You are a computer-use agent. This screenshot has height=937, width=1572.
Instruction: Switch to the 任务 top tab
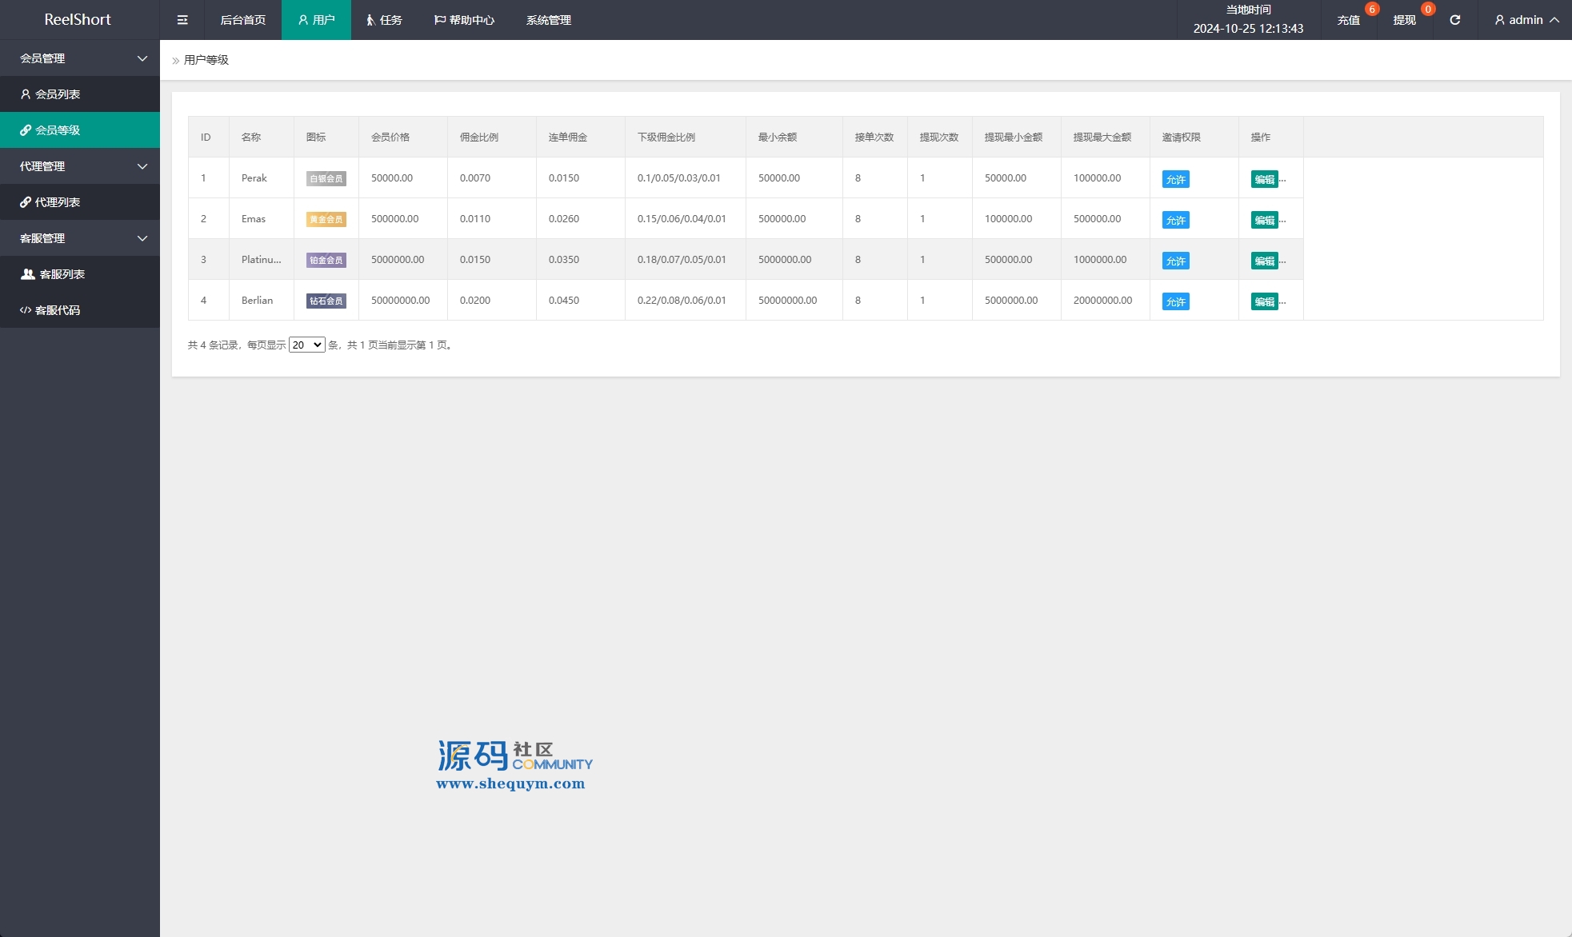(x=384, y=20)
